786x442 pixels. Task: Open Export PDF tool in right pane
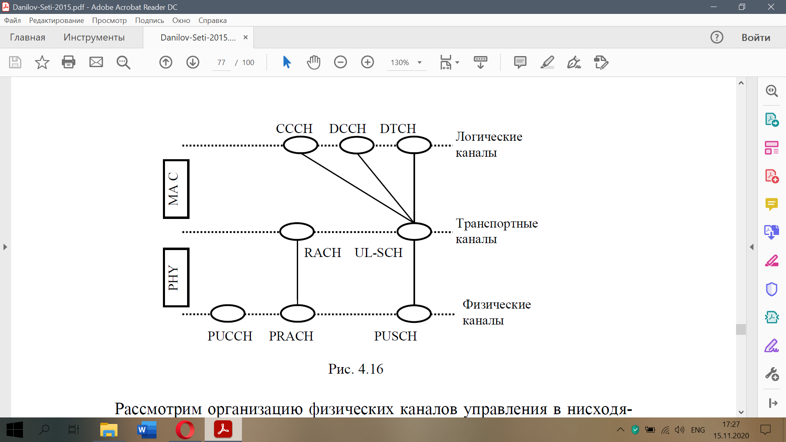[x=772, y=120]
